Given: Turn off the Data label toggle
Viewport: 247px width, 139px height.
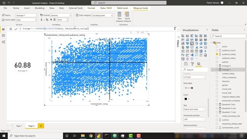Looking at the screenshot, I should click(191, 88).
